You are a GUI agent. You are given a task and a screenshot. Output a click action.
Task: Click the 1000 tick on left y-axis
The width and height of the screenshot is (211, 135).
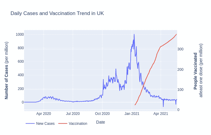point(20,34)
